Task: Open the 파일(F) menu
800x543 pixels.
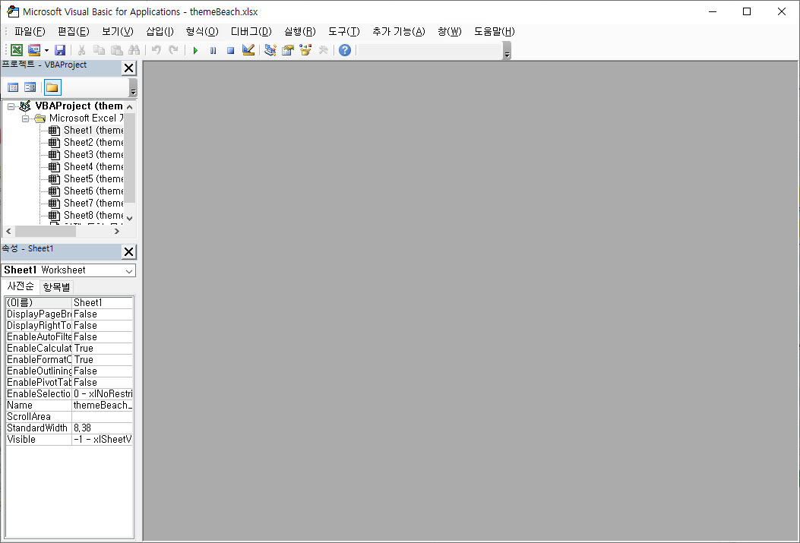Action: 30,32
